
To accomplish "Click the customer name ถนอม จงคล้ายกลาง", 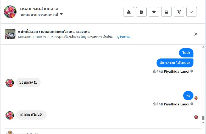I will click(x=39, y=9).
